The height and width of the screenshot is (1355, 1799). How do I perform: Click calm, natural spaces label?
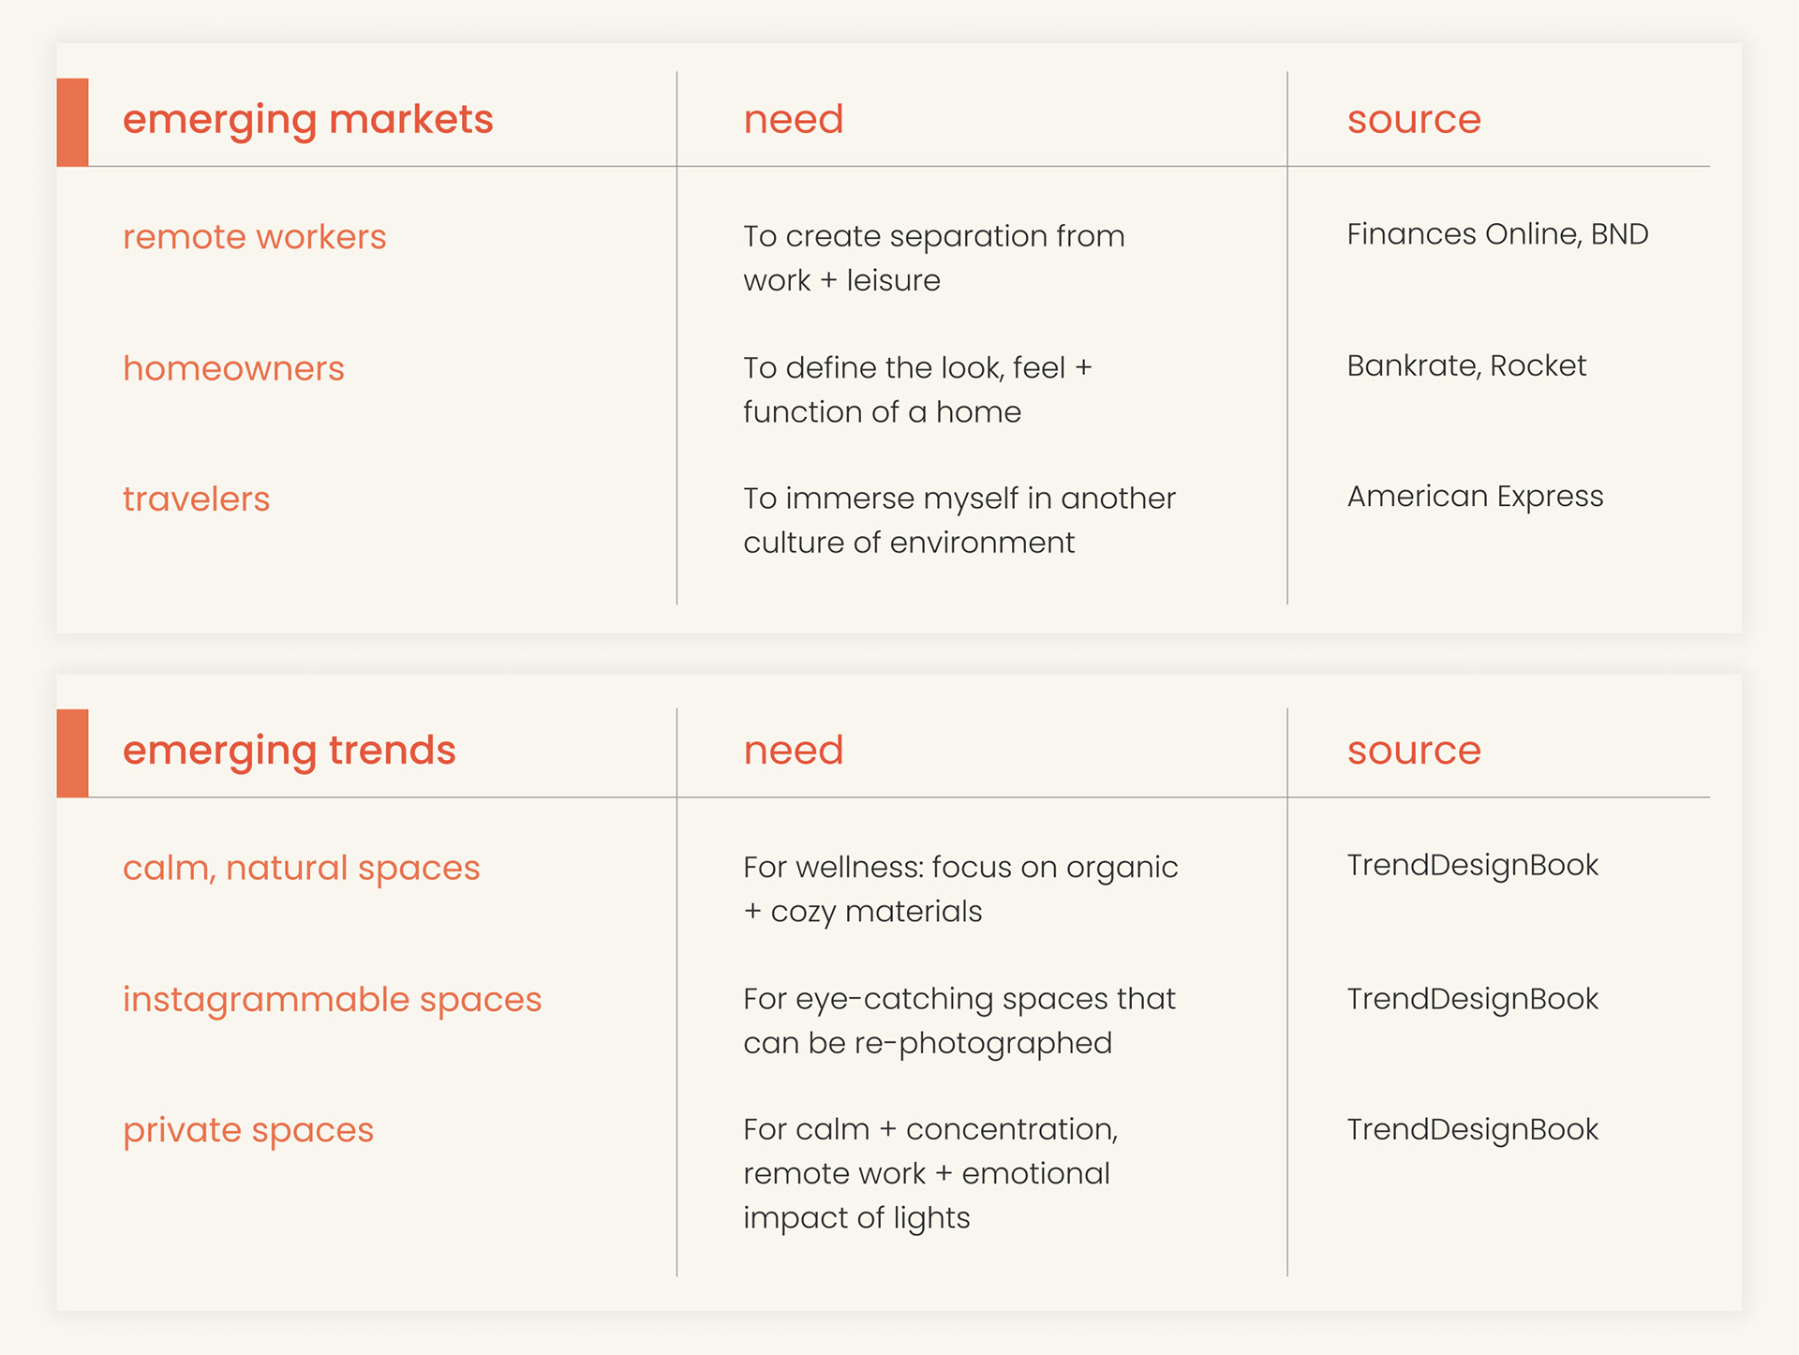(302, 869)
